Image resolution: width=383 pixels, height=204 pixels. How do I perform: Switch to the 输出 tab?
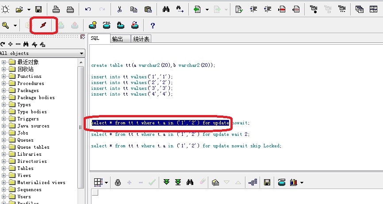click(x=120, y=39)
